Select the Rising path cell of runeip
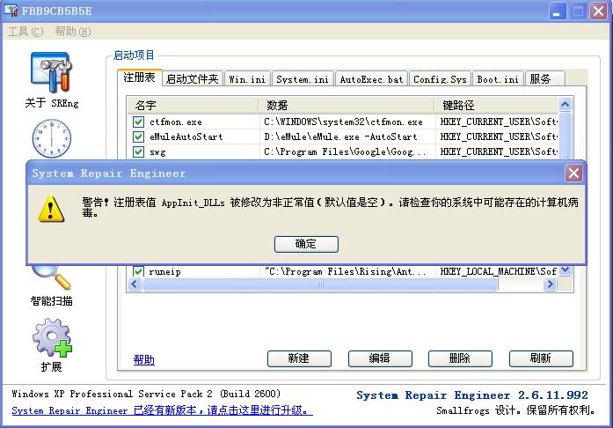The image size is (613, 428). [x=347, y=271]
